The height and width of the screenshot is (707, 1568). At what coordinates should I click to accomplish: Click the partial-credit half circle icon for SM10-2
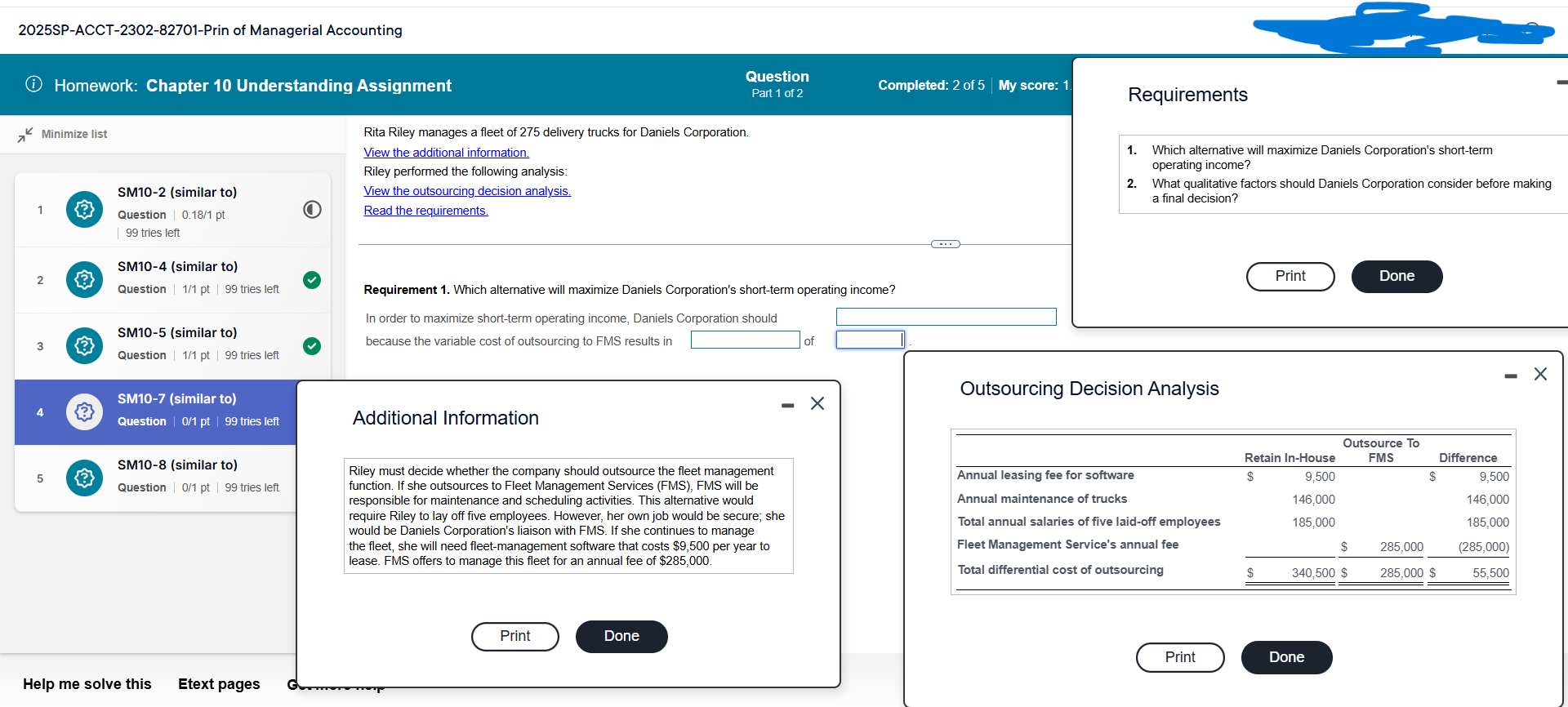[312, 210]
